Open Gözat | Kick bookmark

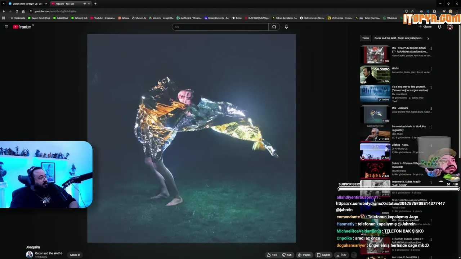tap(61, 18)
